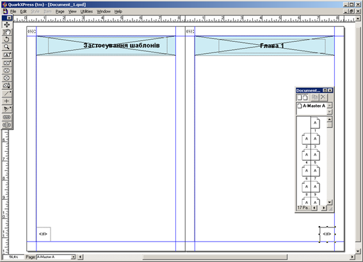The image size is (363, 262).
Task: Open the Utilities menu
Action: (x=86, y=12)
